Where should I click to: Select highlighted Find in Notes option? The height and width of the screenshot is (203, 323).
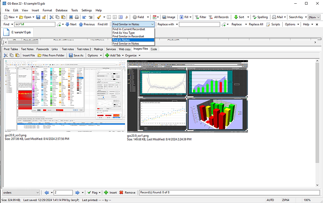click(133, 40)
